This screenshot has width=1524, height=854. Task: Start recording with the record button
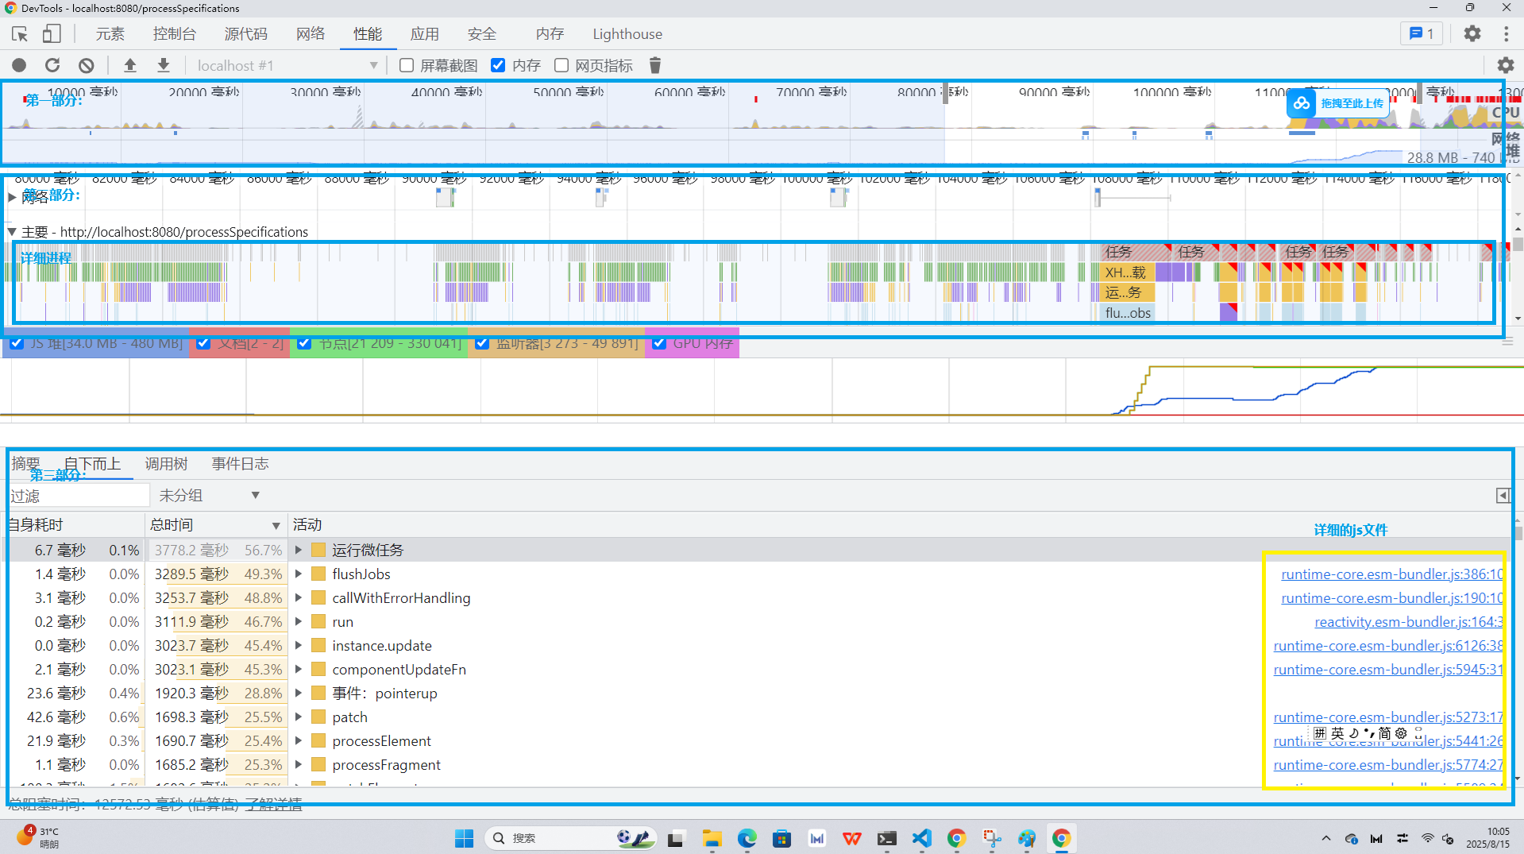click(x=19, y=66)
